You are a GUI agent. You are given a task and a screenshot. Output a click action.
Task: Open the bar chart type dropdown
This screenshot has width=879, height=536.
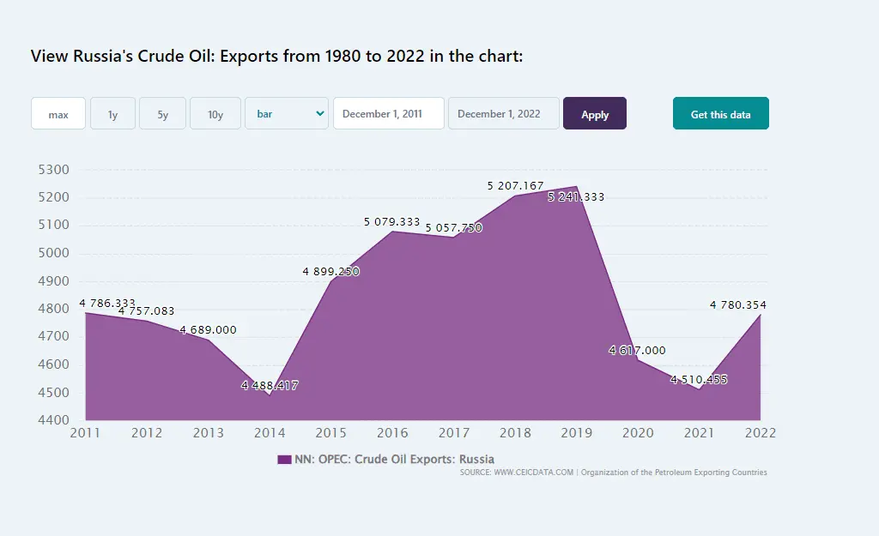[287, 113]
